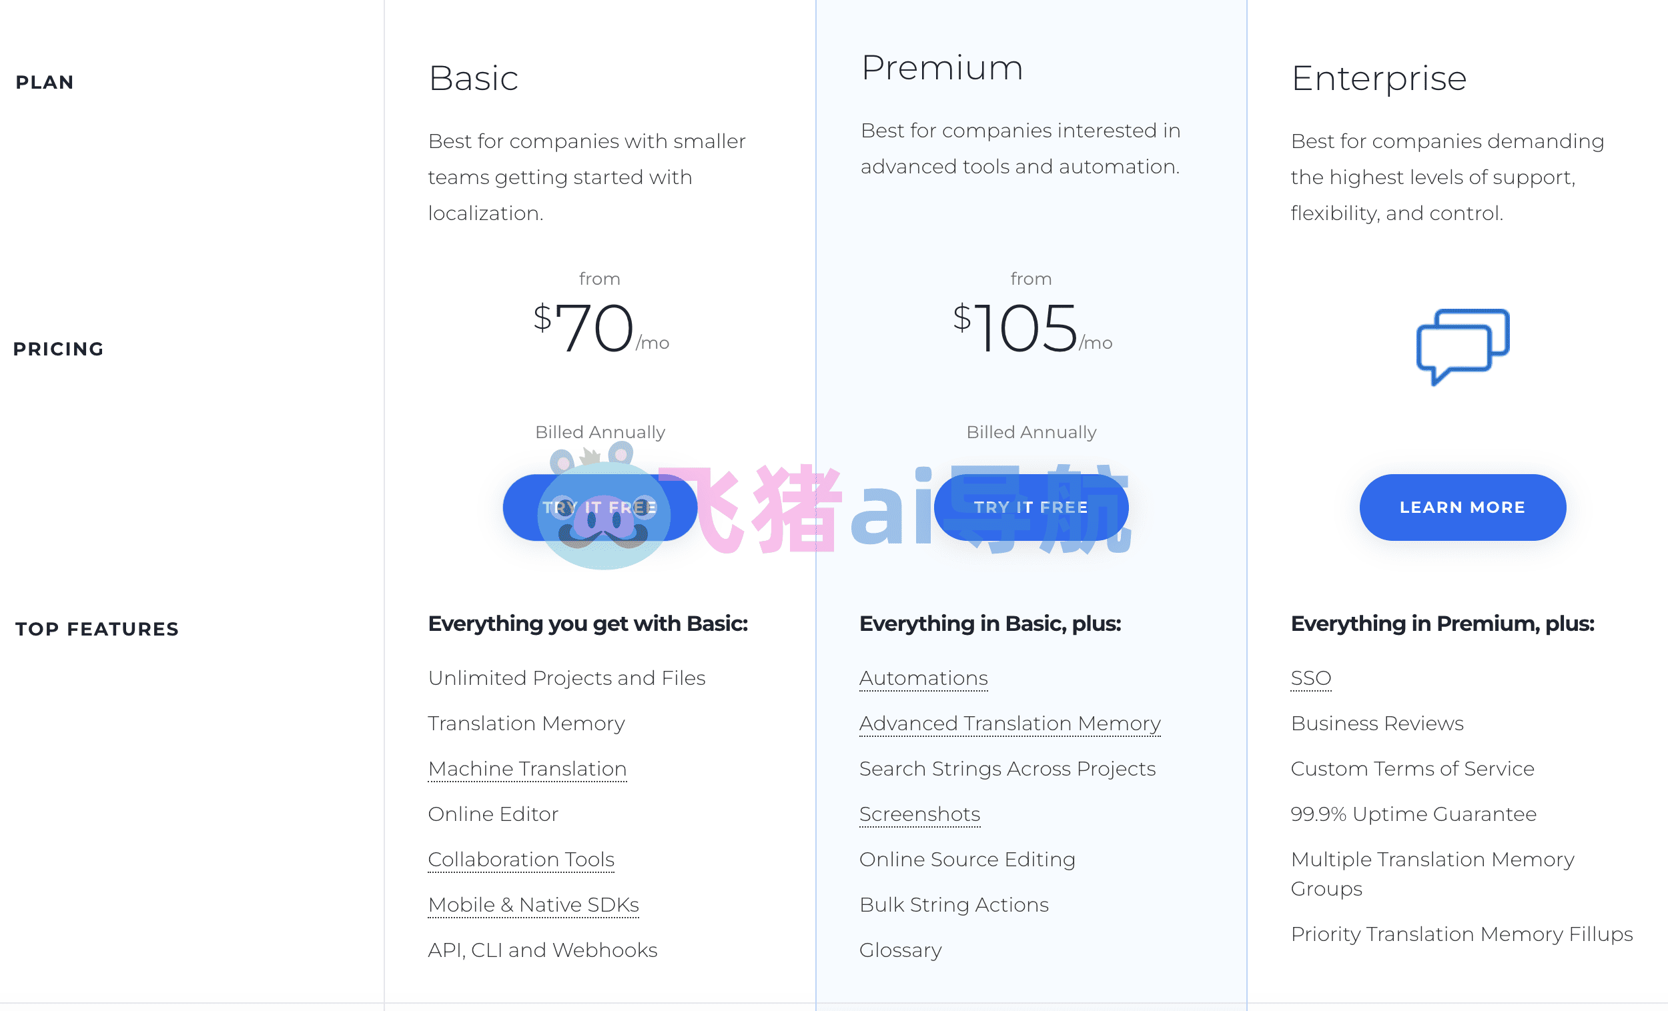Image resolution: width=1668 pixels, height=1011 pixels.
Task: Open the Machine Translation feature link
Action: 527,769
